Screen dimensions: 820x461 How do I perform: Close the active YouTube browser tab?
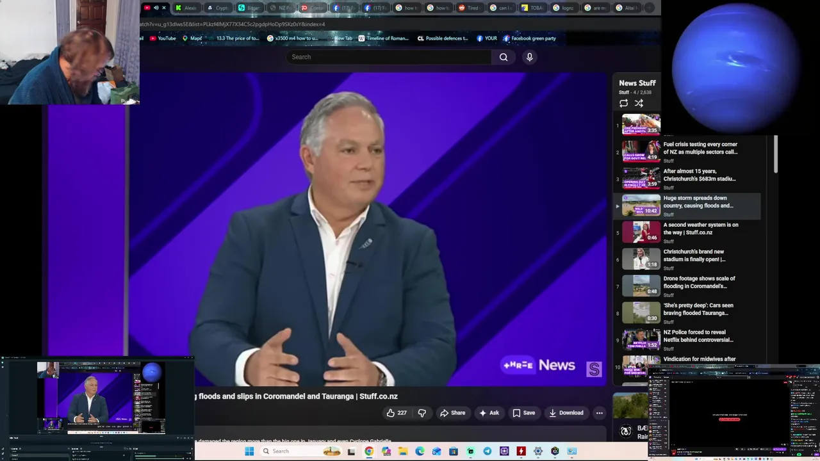[x=164, y=8]
